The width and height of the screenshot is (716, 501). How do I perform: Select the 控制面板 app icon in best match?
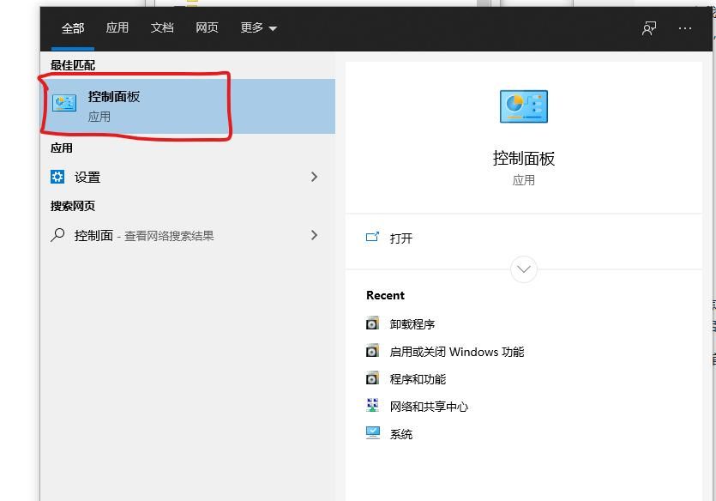tap(64, 103)
